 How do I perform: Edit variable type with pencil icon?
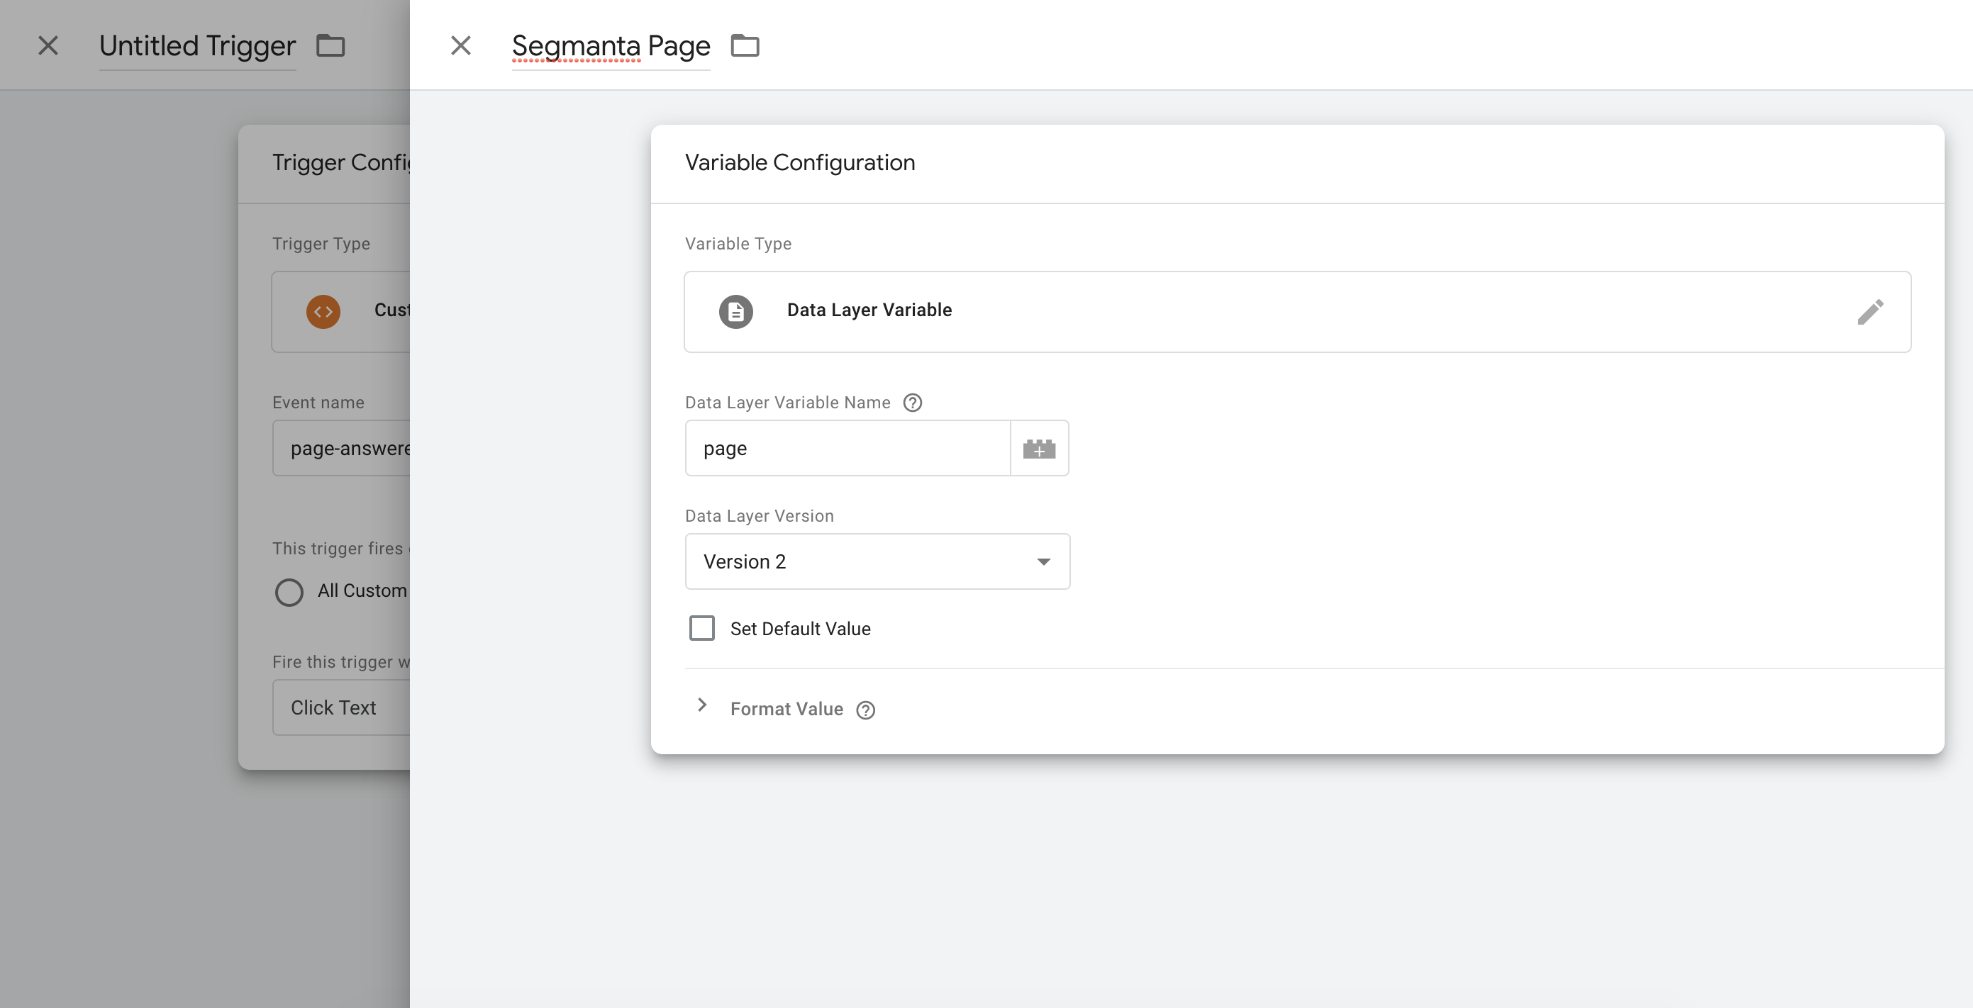pos(1869,311)
